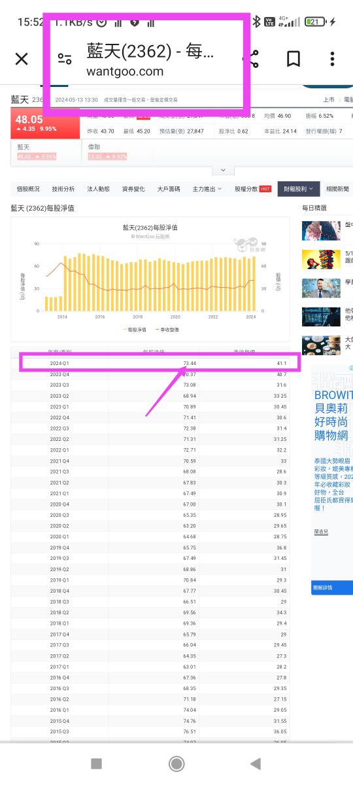Expand the stock info chevron below quotes
The image size is (353, 785).
point(224,170)
